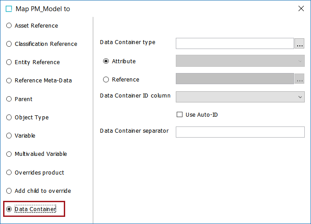Image resolution: width=311 pixels, height=224 pixels.
Task: Pick Add child to override option
Action: click(9, 191)
